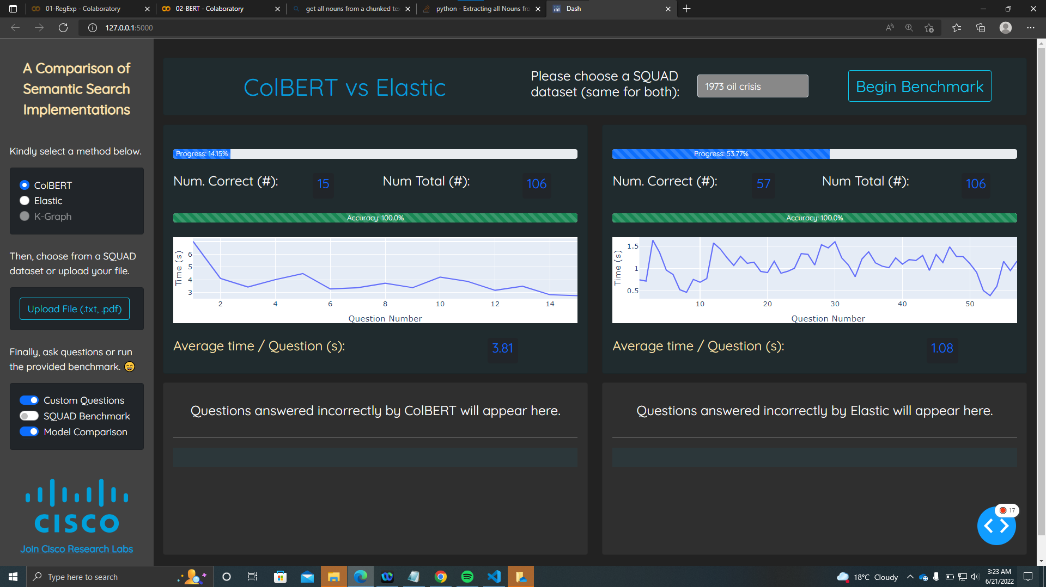Screen dimensions: 1046x587
Task: Close the 02-BERT Colaboratory tab
Action: point(277,9)
